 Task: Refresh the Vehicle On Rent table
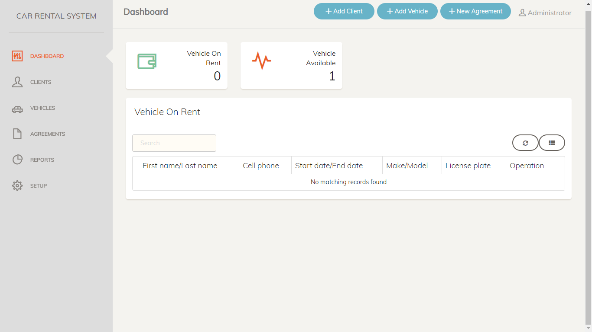pyautogui.click(x=525, y=143)
